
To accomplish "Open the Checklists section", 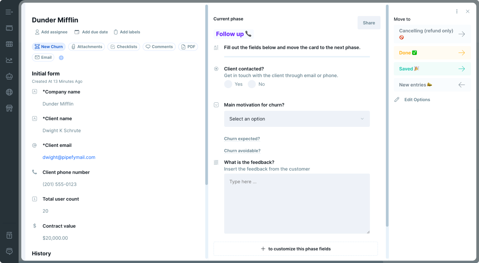I will 124,46.
